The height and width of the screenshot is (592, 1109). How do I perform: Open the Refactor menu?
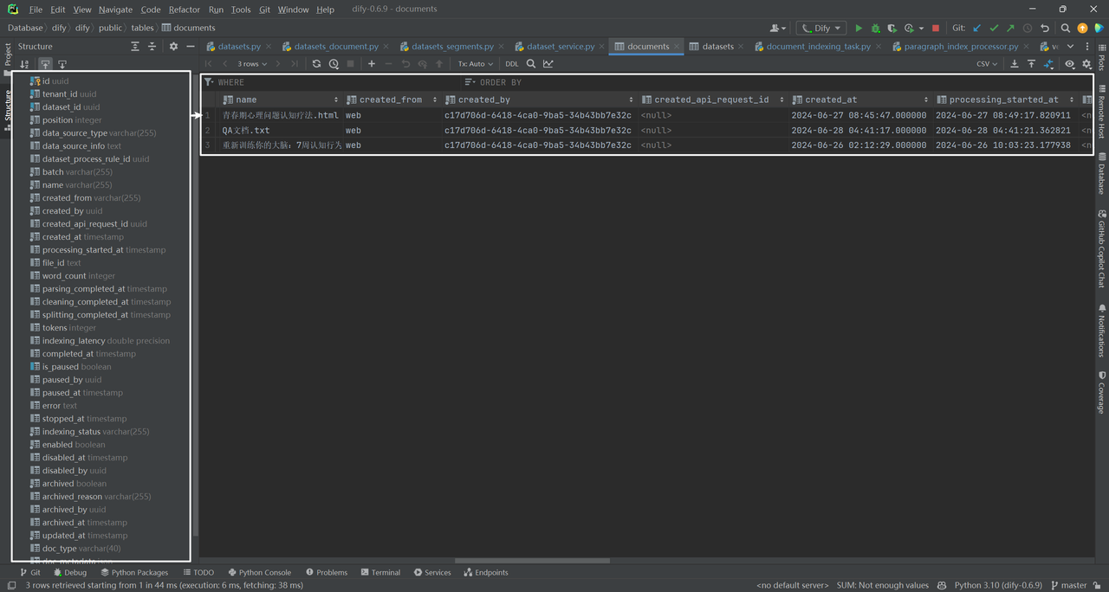click(185, 10)
